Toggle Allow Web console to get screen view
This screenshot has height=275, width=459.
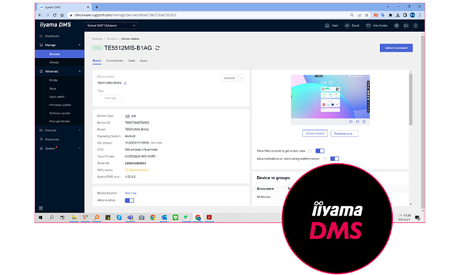pos(320,150)
